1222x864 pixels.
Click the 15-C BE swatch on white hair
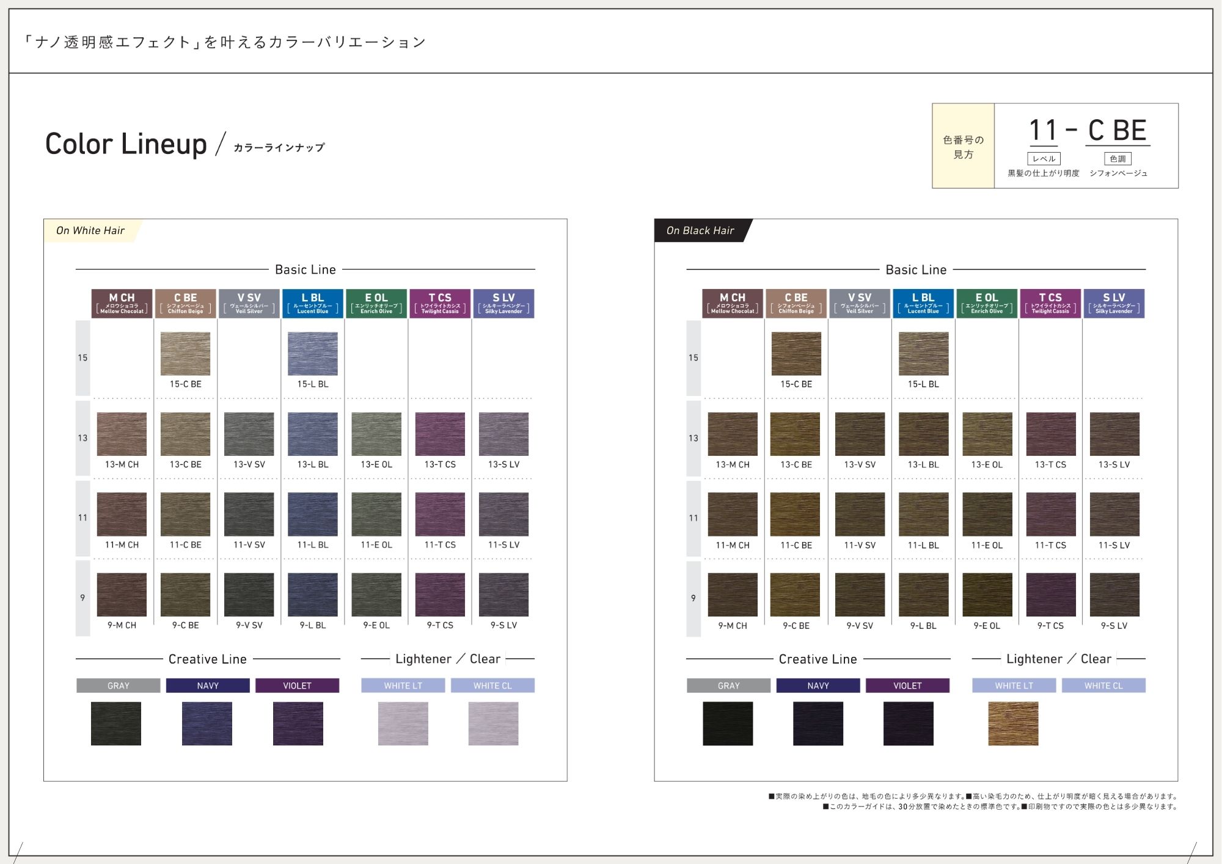tap(185, 354)
